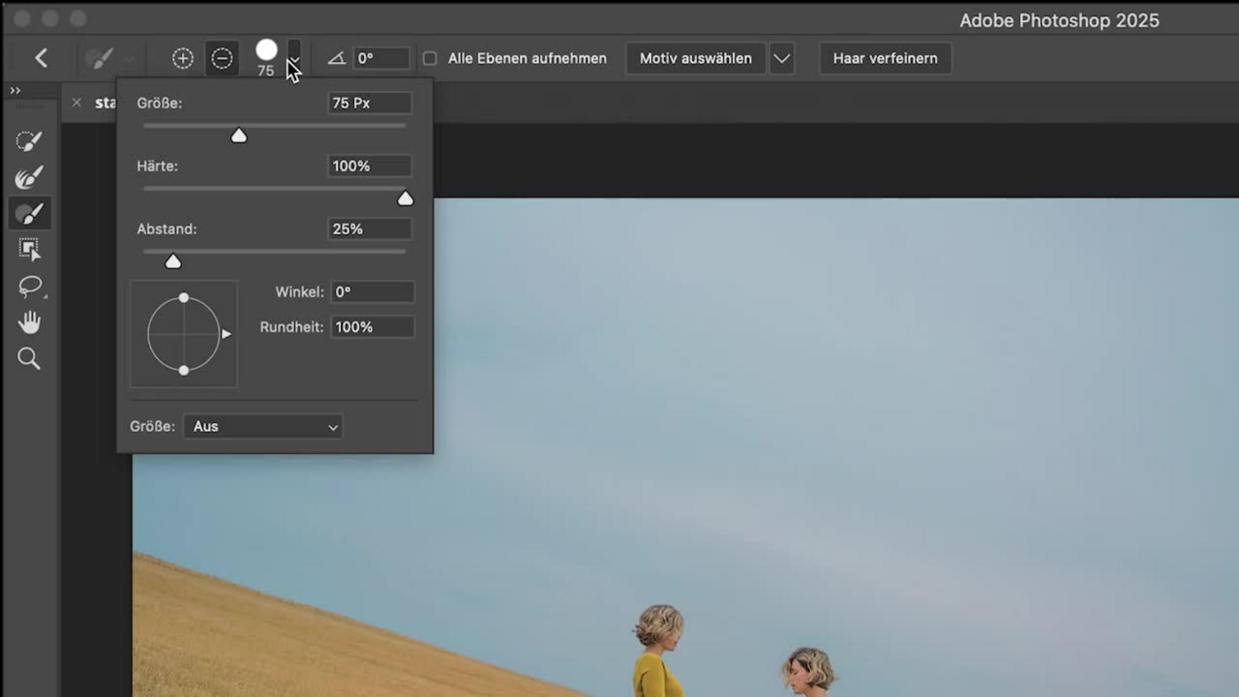The height and width of the screenshot is (697, 1239).
Task: Switch to add-to-selection mode
Action: 183,58
